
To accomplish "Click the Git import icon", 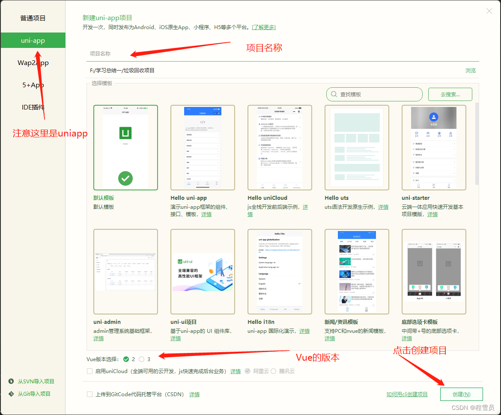I will tap(11, 394).
